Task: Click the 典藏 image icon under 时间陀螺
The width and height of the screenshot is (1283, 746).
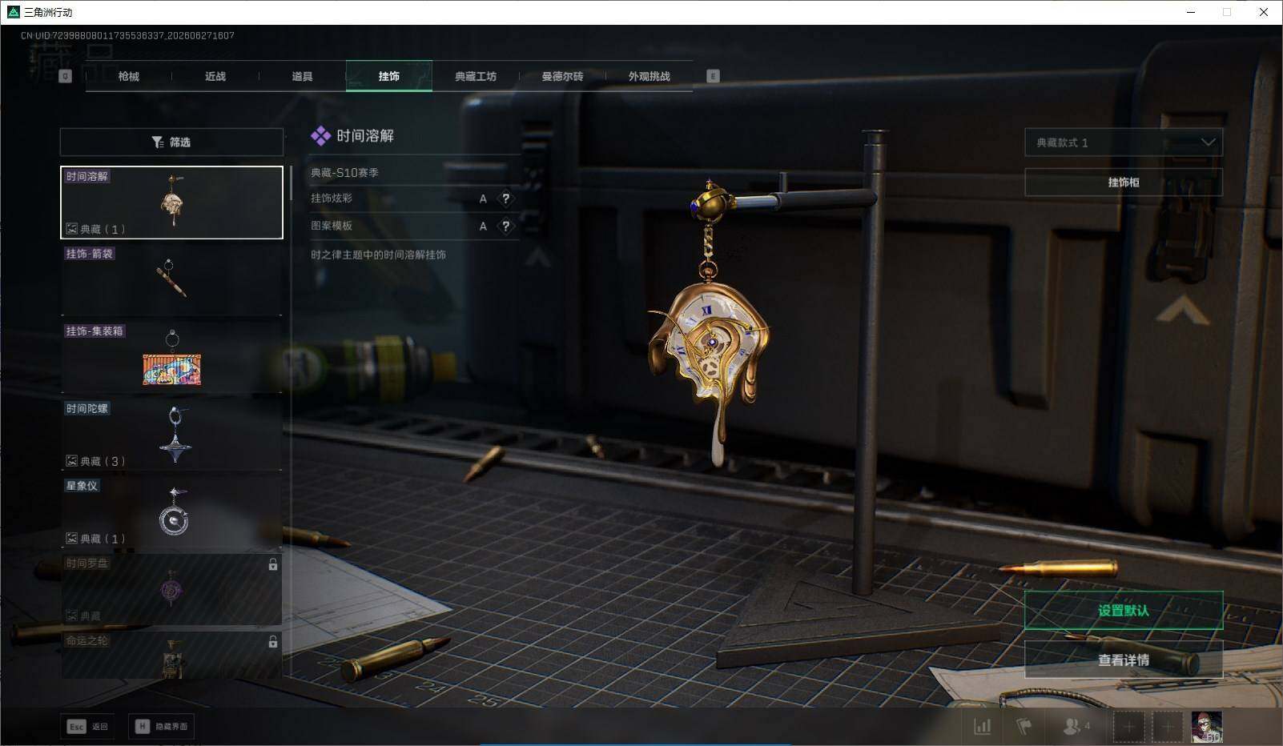Action: point(71,461)
